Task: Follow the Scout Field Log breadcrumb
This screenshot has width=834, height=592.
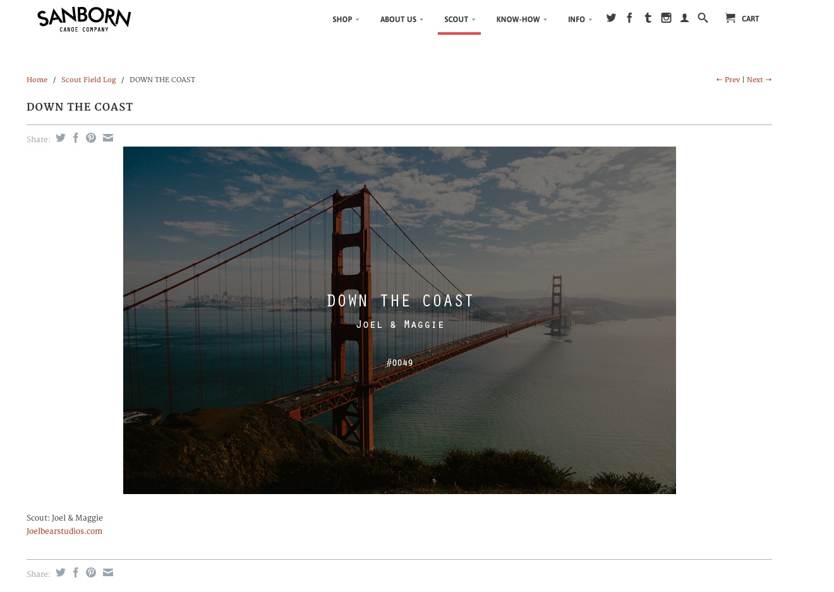Action: (88, 80)
